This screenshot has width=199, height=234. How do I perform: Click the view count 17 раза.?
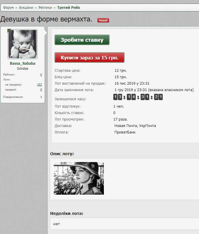(x=121, y=119)
